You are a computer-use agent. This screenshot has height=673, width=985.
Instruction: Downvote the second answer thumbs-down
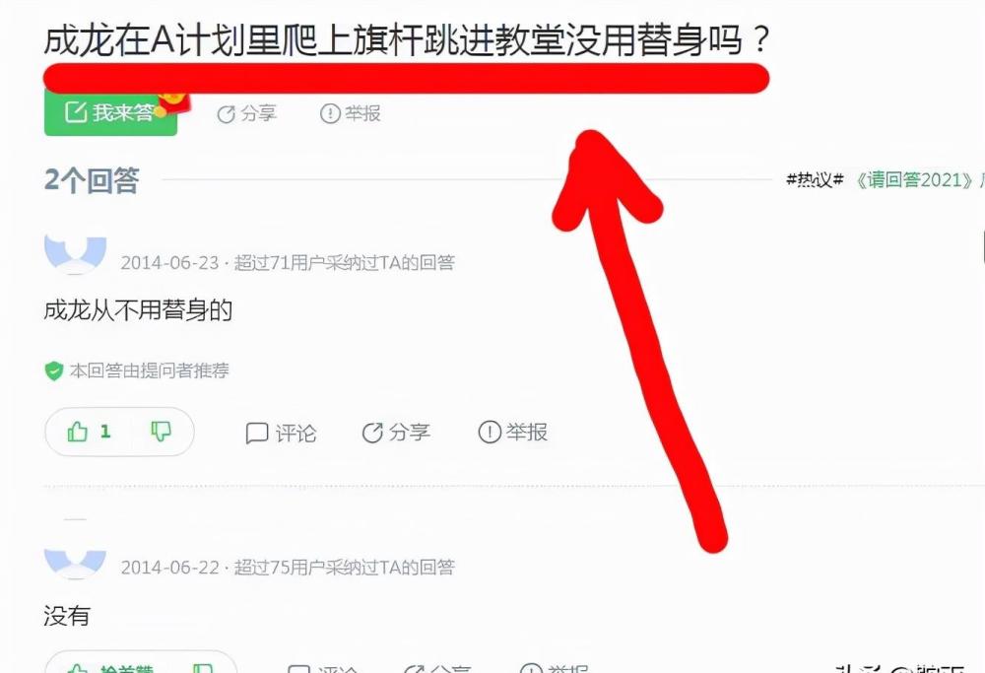[x=203, y=668]
